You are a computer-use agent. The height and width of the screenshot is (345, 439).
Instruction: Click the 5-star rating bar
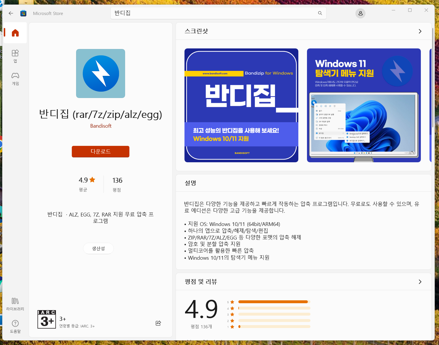[274, 302]
